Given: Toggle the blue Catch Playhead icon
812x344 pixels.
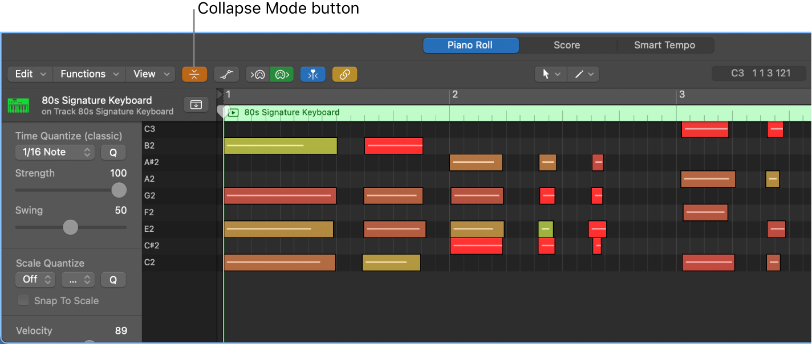Looking at the screenshot, I should pyautogui.click(x=312, y=74).
